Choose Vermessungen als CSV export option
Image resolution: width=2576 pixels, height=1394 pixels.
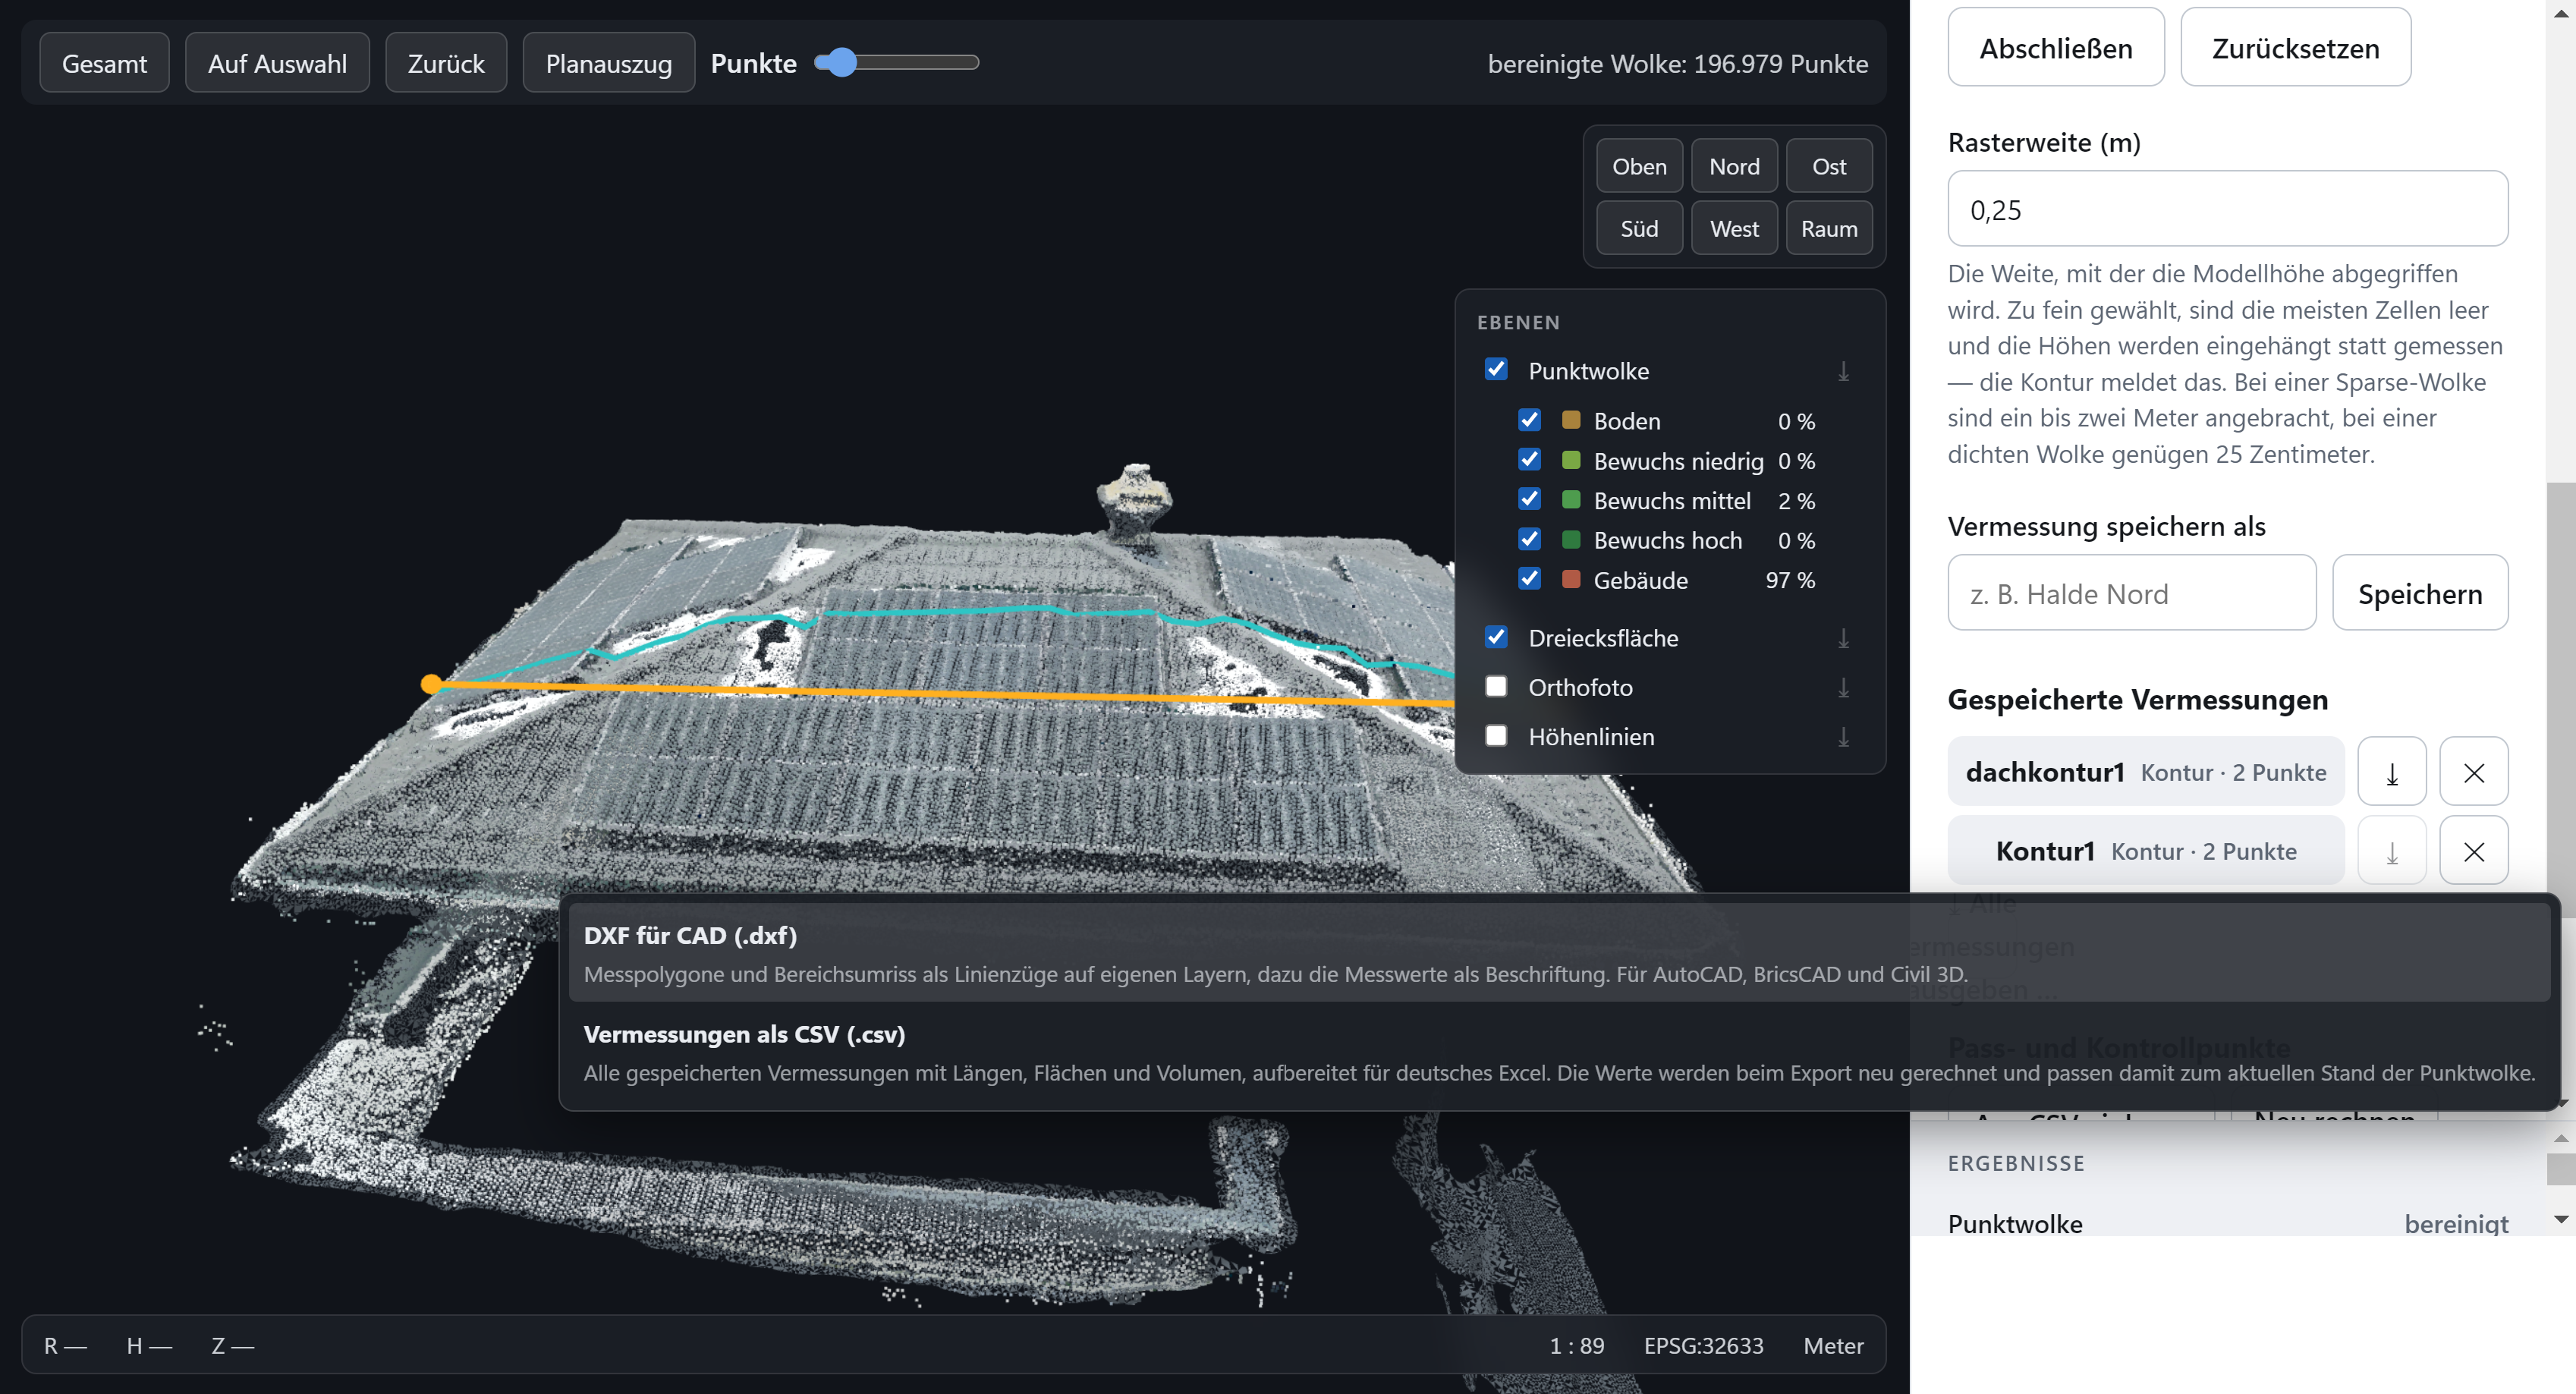point(1558,1052)
